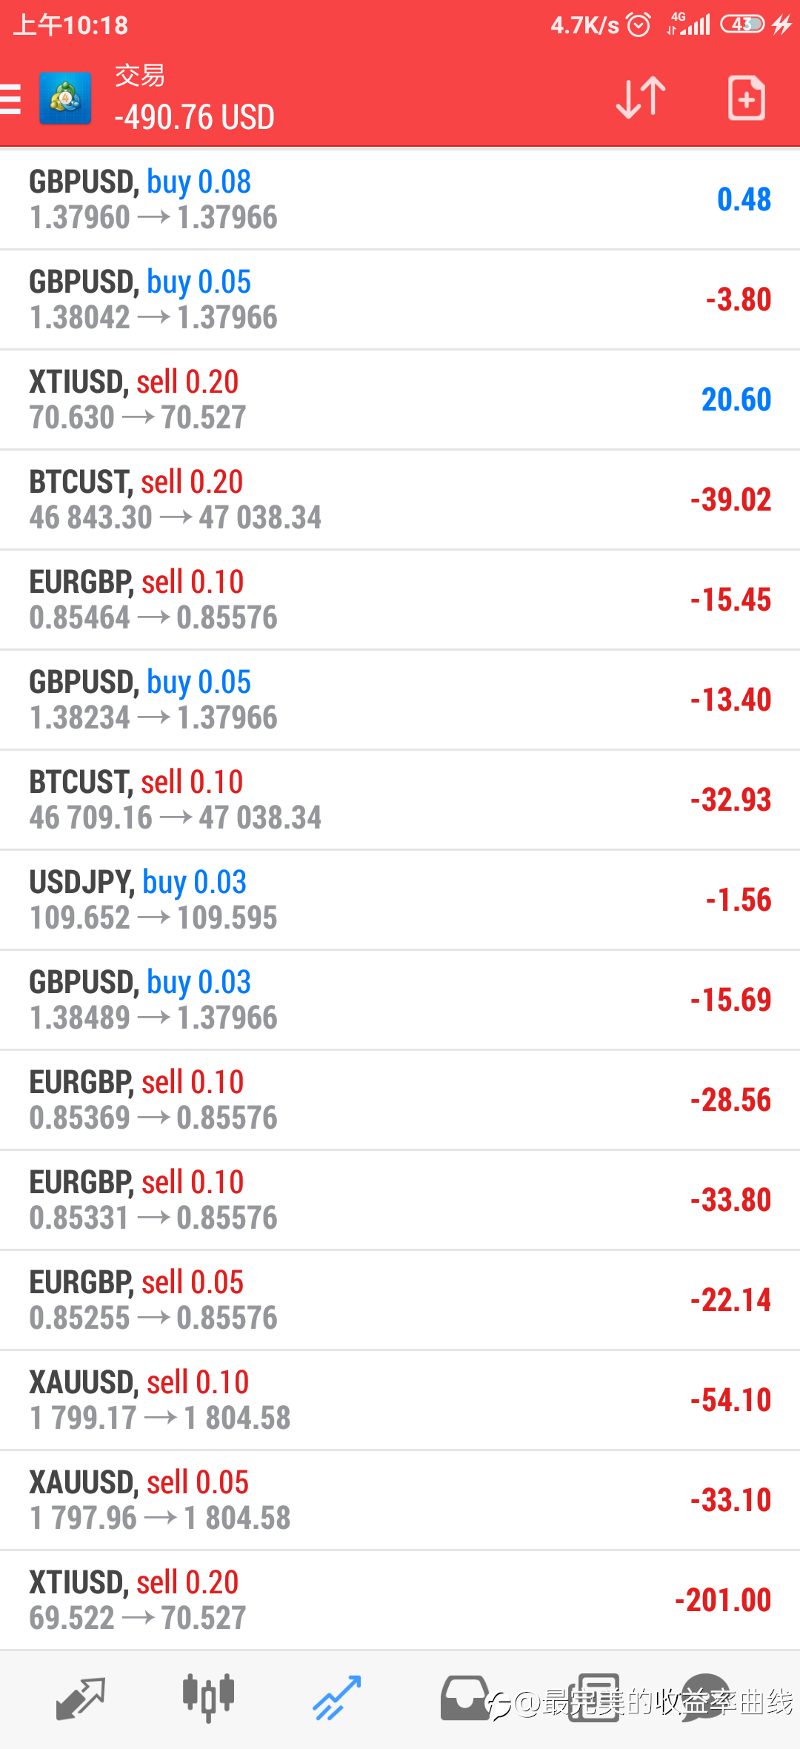Create a new order with plus-document icon
Screen dimensions: 800x1749
[746, 98]
